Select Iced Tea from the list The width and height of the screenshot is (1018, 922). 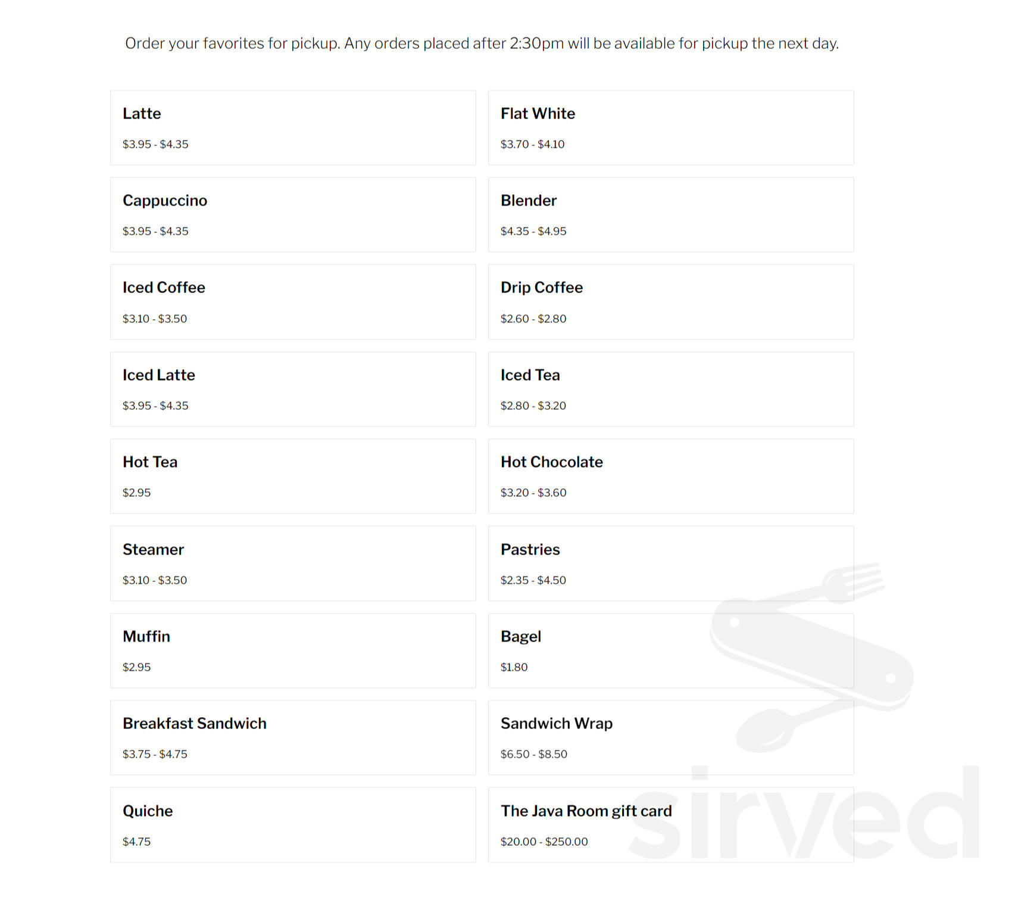point(671,390)
